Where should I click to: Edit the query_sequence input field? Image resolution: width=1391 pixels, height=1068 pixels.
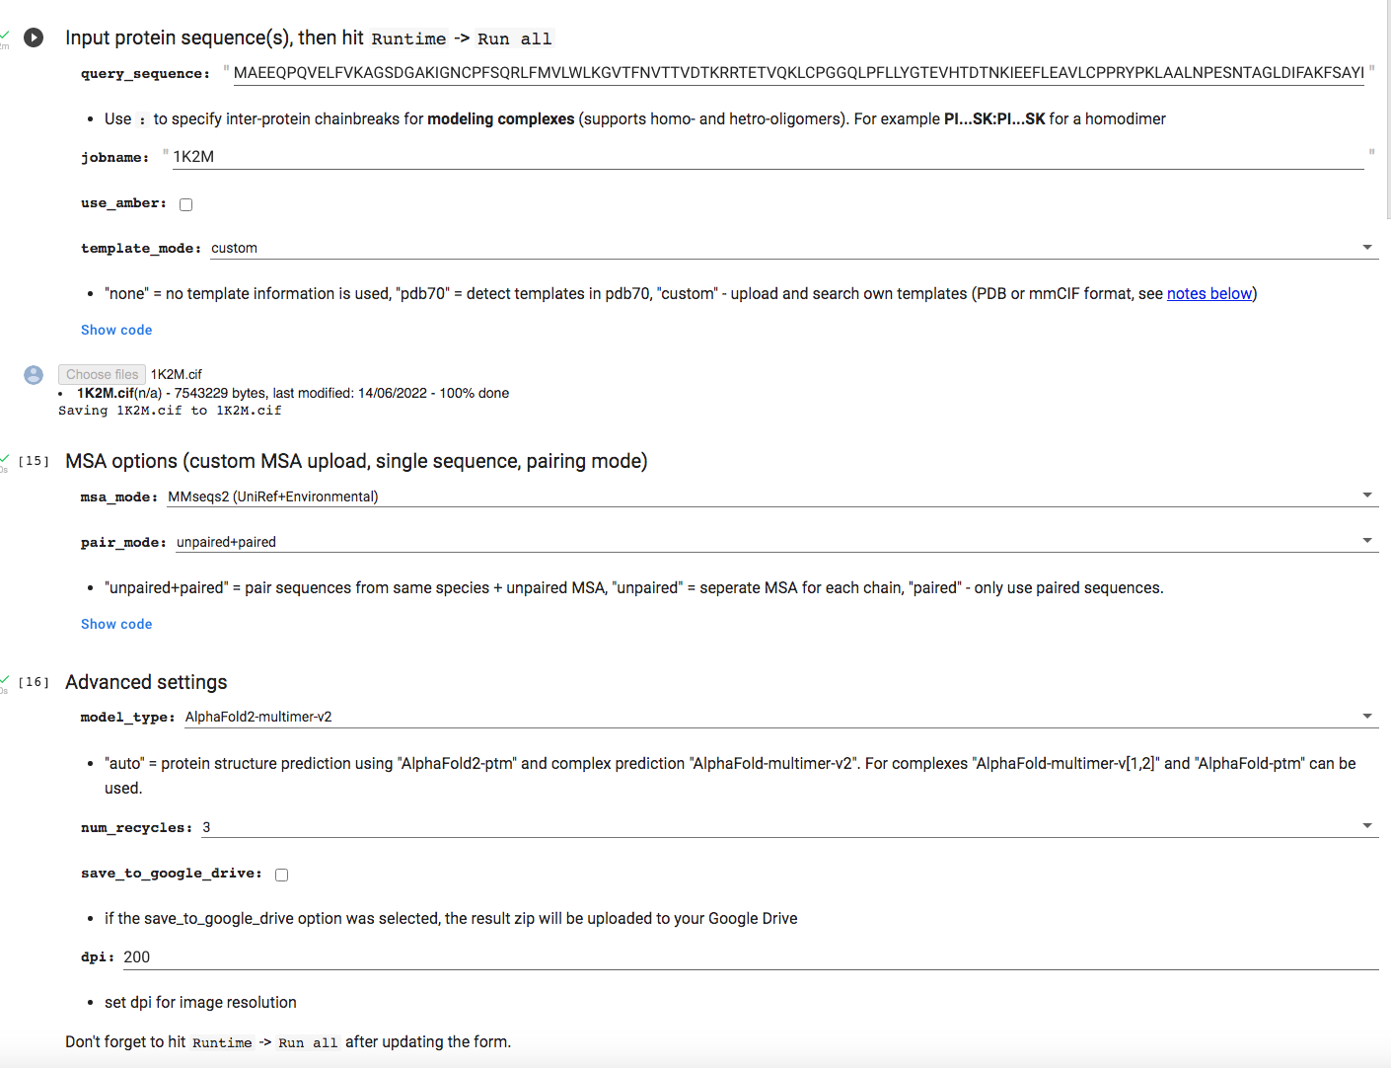691,72
